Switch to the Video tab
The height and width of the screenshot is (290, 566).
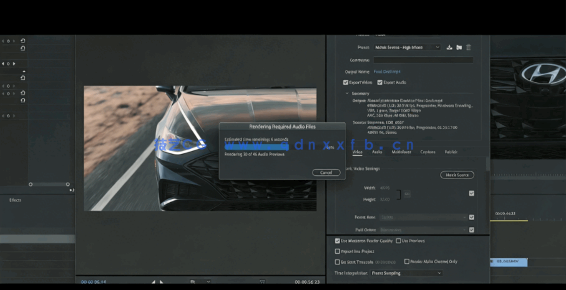click(358, 152)
